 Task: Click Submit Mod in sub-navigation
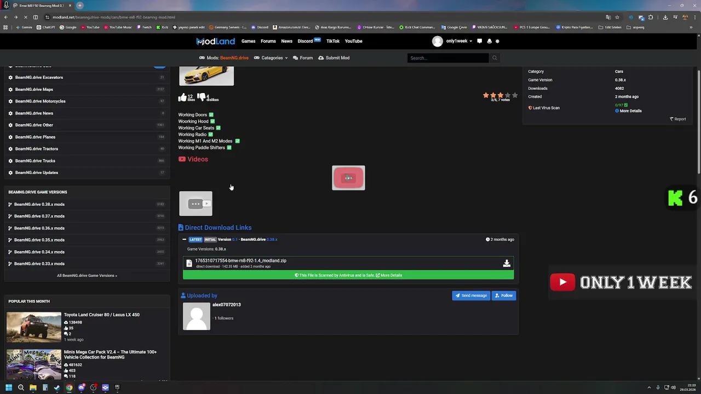pyautogui.click(x=334, y=57)
